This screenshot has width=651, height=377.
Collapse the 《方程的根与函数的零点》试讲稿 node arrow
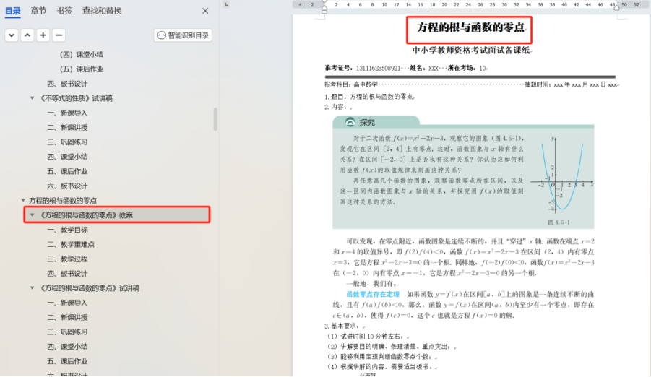[x=33, y=288]
